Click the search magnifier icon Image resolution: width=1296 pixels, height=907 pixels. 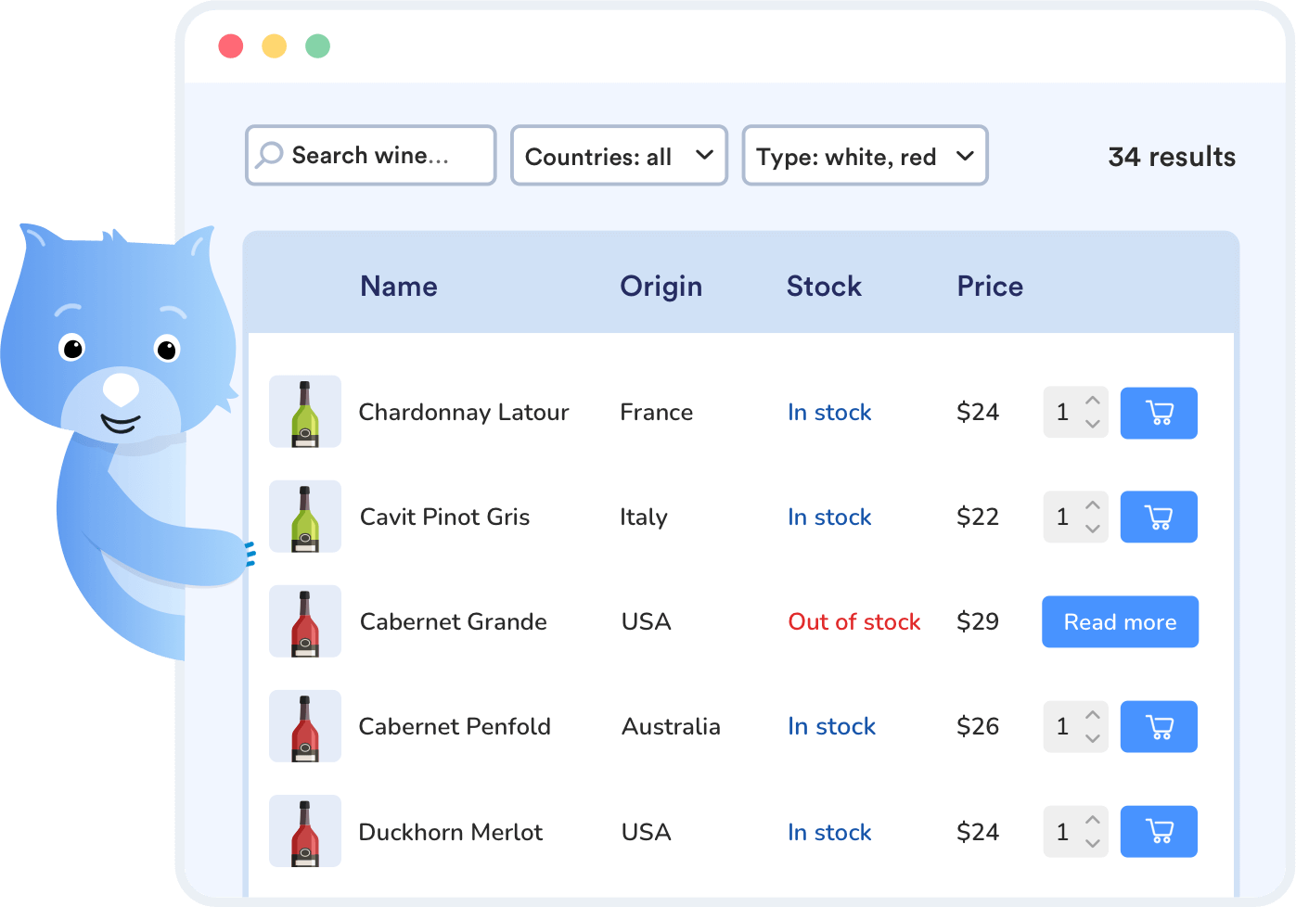click(x=269, y=154)
